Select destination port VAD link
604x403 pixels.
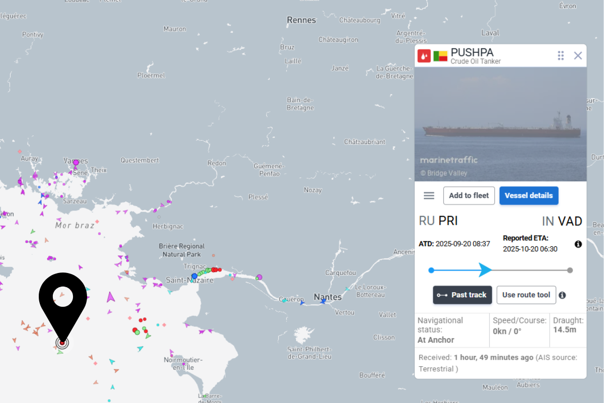tap(570, 221)
